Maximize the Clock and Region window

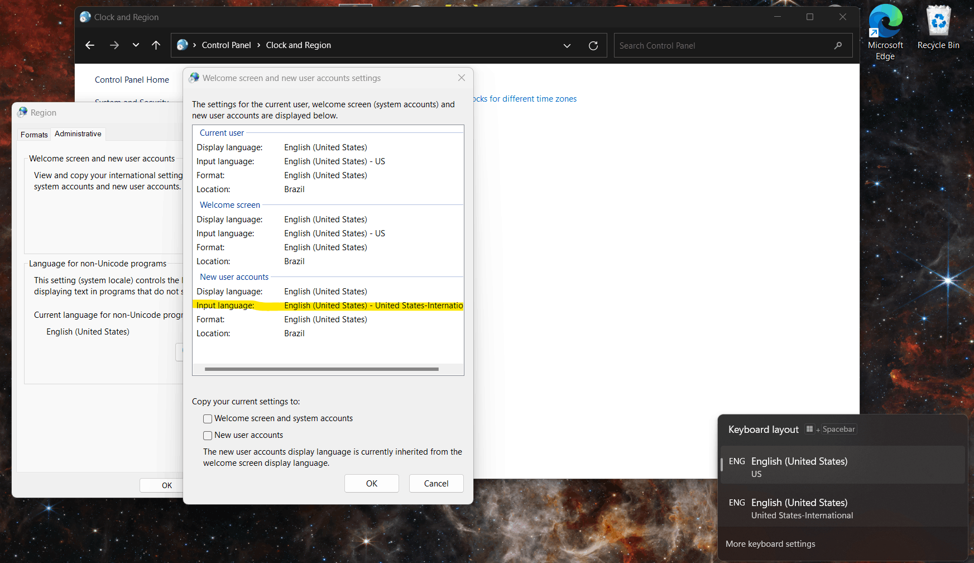(810, 17)
